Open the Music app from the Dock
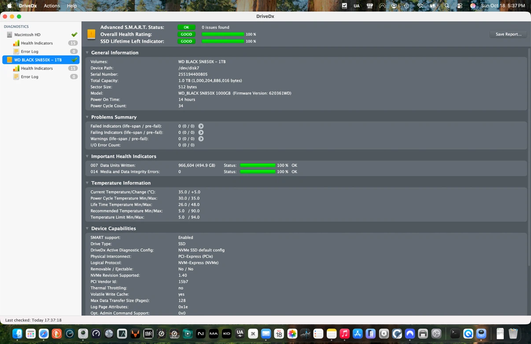The image size is (531, 344). (345, 334)
